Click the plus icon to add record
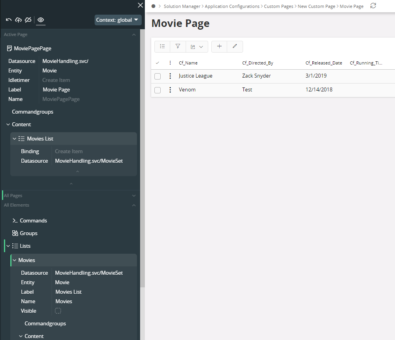This screenshot has height=340, width=395. tap(219, 47)
